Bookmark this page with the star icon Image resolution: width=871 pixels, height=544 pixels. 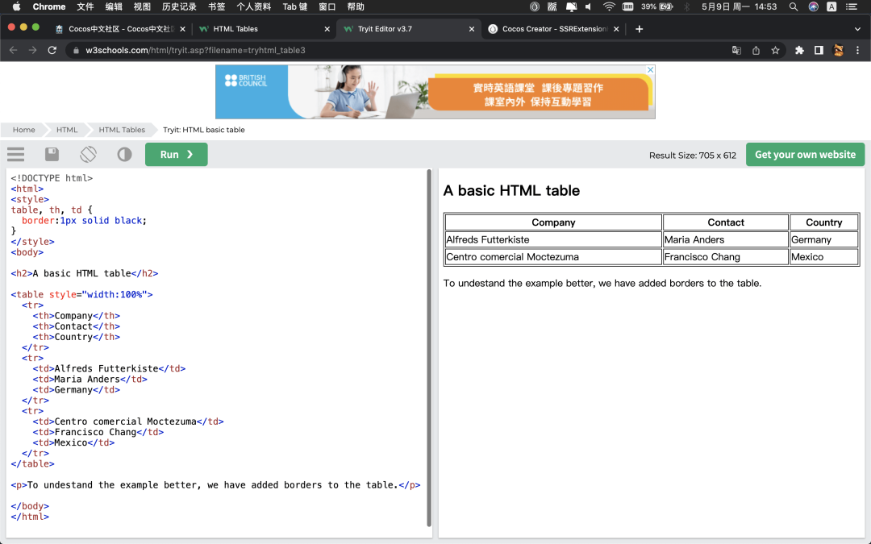click(775, 50)
